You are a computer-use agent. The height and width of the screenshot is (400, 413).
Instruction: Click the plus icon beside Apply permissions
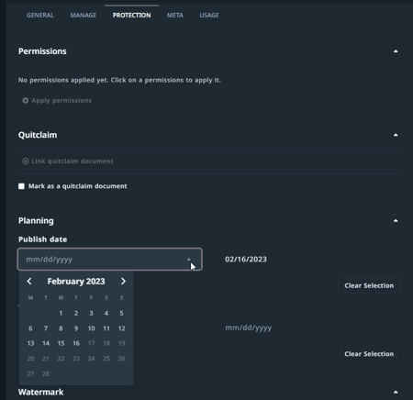pyautogui.click(x=26, y=100)
